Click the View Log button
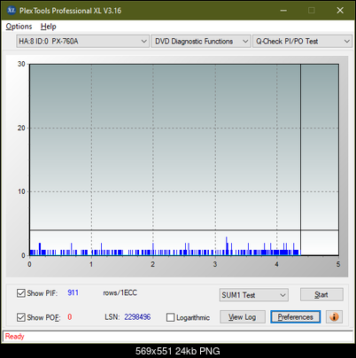The image size is (356, 358). click(x=243, y=317)
